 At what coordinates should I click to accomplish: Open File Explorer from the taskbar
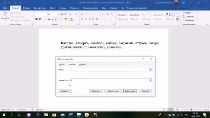click(x=46, y=115)
